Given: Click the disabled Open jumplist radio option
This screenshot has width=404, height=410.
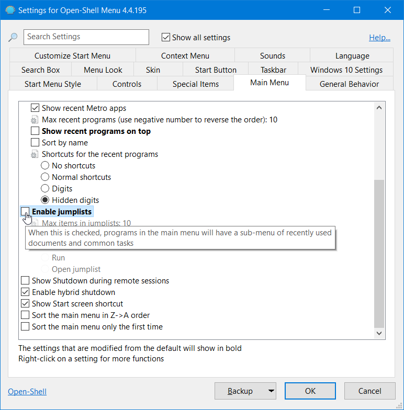Looking at the screenshot, I should click(x=45, y=269).
